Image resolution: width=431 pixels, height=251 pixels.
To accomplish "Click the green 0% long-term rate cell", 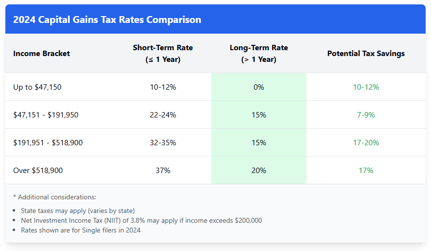I will point(259,87).
